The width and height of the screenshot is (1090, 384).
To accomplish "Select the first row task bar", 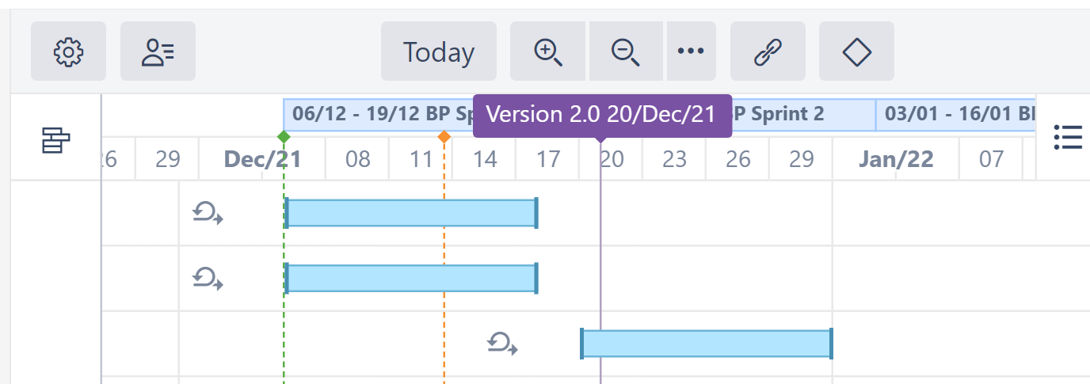I will (x=411, y=213).
